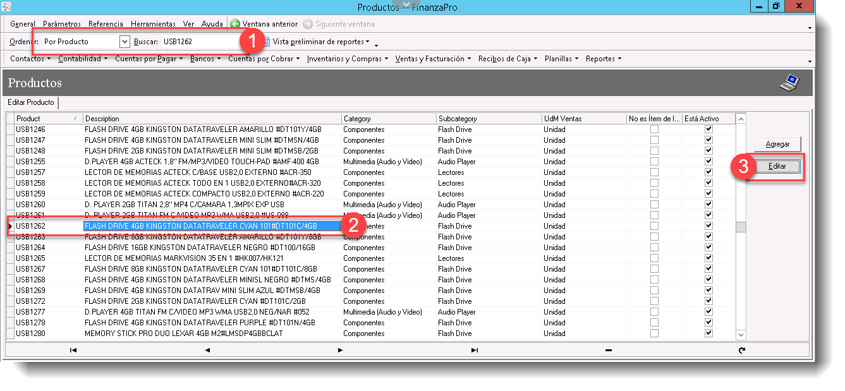Sort by Product column header
Viewport: 845px width, 391px height.
48,118
